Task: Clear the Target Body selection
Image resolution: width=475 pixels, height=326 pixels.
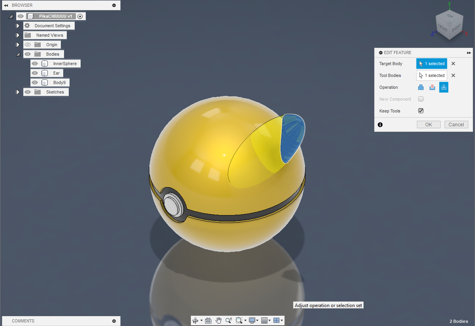Action: (x=453, y=64)
